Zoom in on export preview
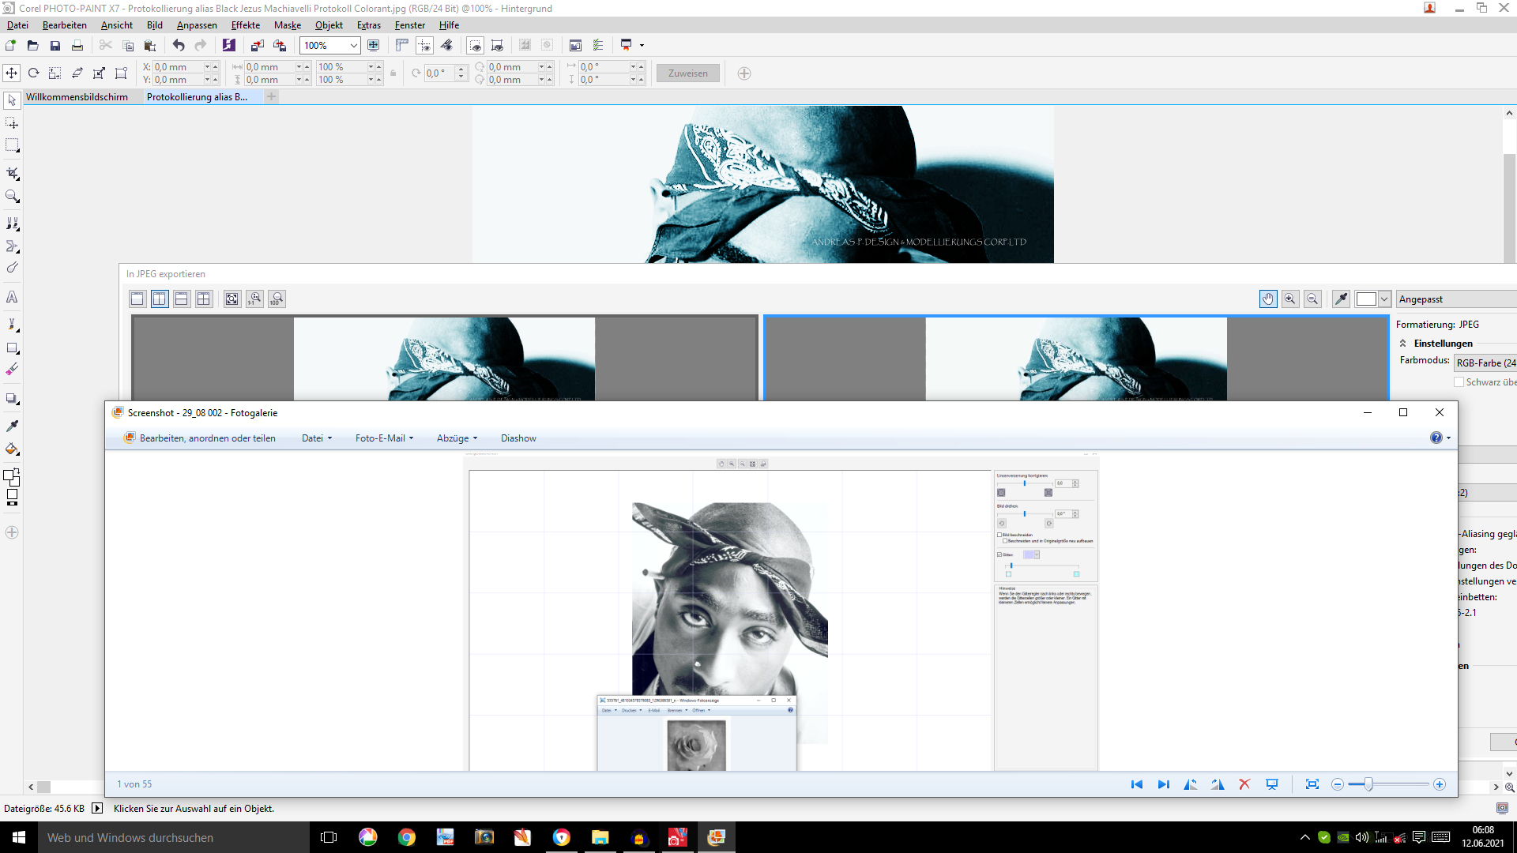This screenshot has width=1517, height=853. point(1290,299)
